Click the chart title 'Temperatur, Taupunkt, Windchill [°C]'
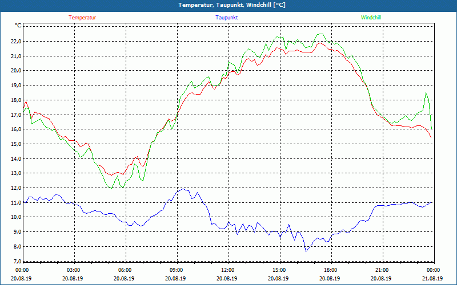This screenshot has height=285, width=457. [232, 5]
